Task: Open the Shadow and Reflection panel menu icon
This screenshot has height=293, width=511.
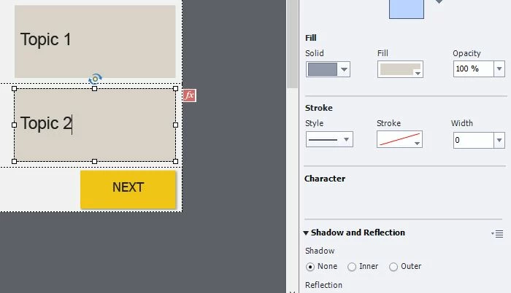Action: click(x=498, y=234)
